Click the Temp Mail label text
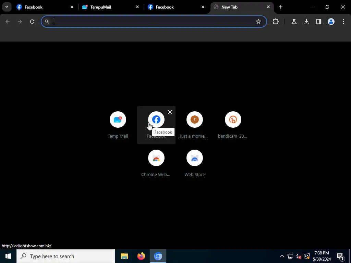Image resolution: width=351 pixels, height=263 pixels. 118,136
